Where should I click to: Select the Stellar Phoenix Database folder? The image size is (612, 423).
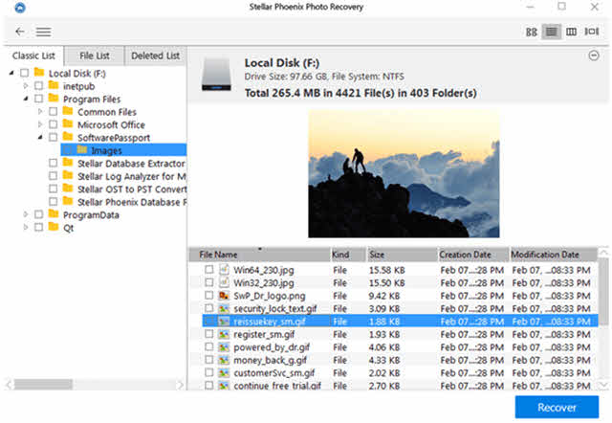(x=132, y=202)
